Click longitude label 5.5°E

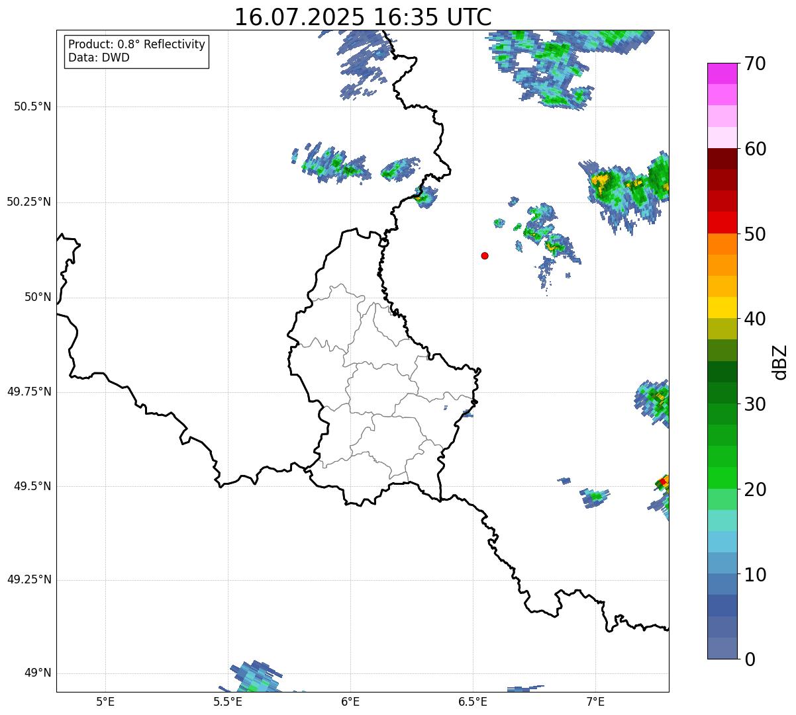228,702
